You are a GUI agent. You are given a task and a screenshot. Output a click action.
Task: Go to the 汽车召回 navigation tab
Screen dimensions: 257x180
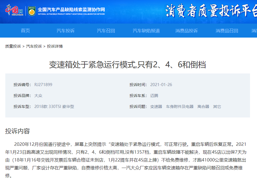(106, 31)
